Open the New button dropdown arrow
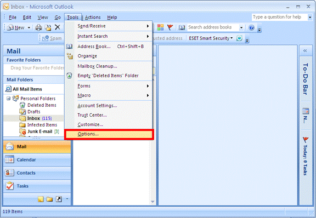The image size is (316, 218). tap(29, 27)
